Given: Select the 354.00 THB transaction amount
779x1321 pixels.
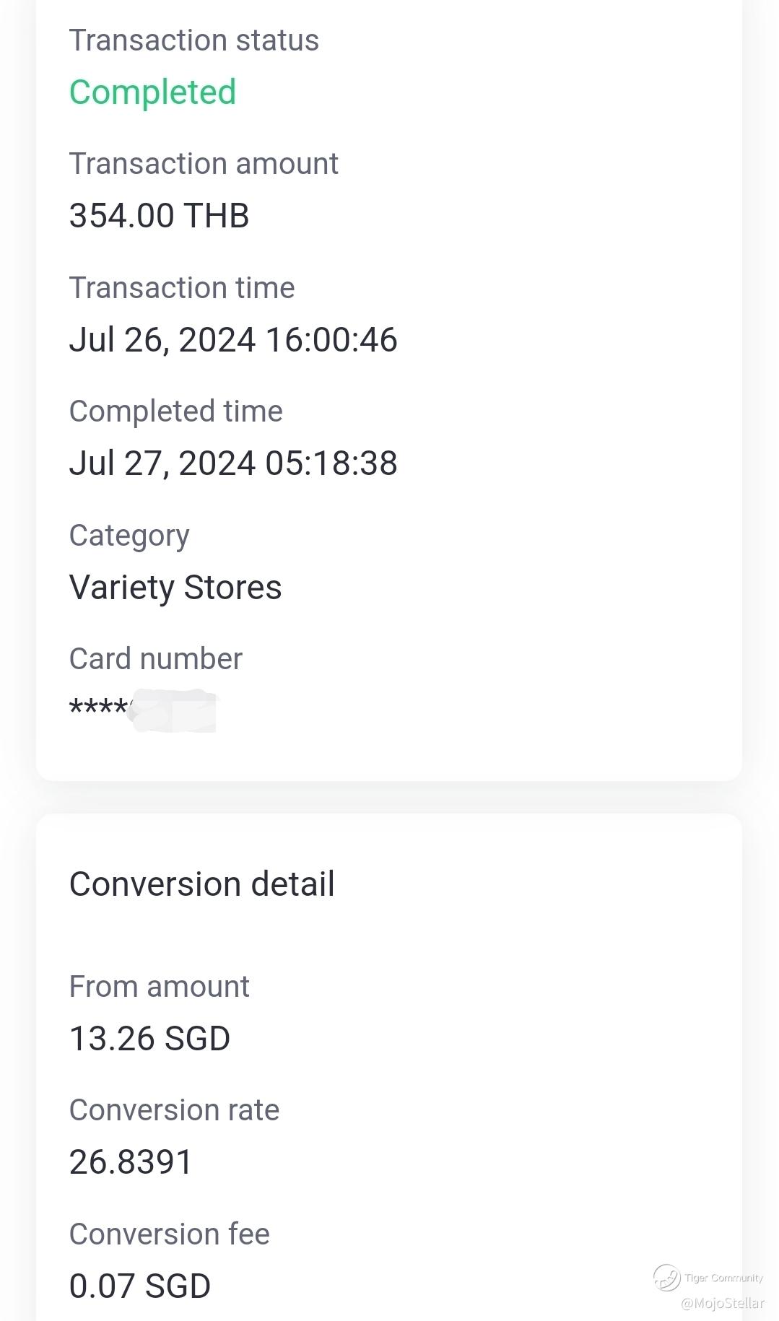Looking at the screenshot, I should pyautogui.click(x=159, y=216).
